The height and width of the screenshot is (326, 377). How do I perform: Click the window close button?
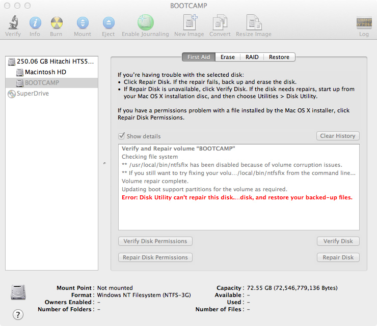coord(7,6)
